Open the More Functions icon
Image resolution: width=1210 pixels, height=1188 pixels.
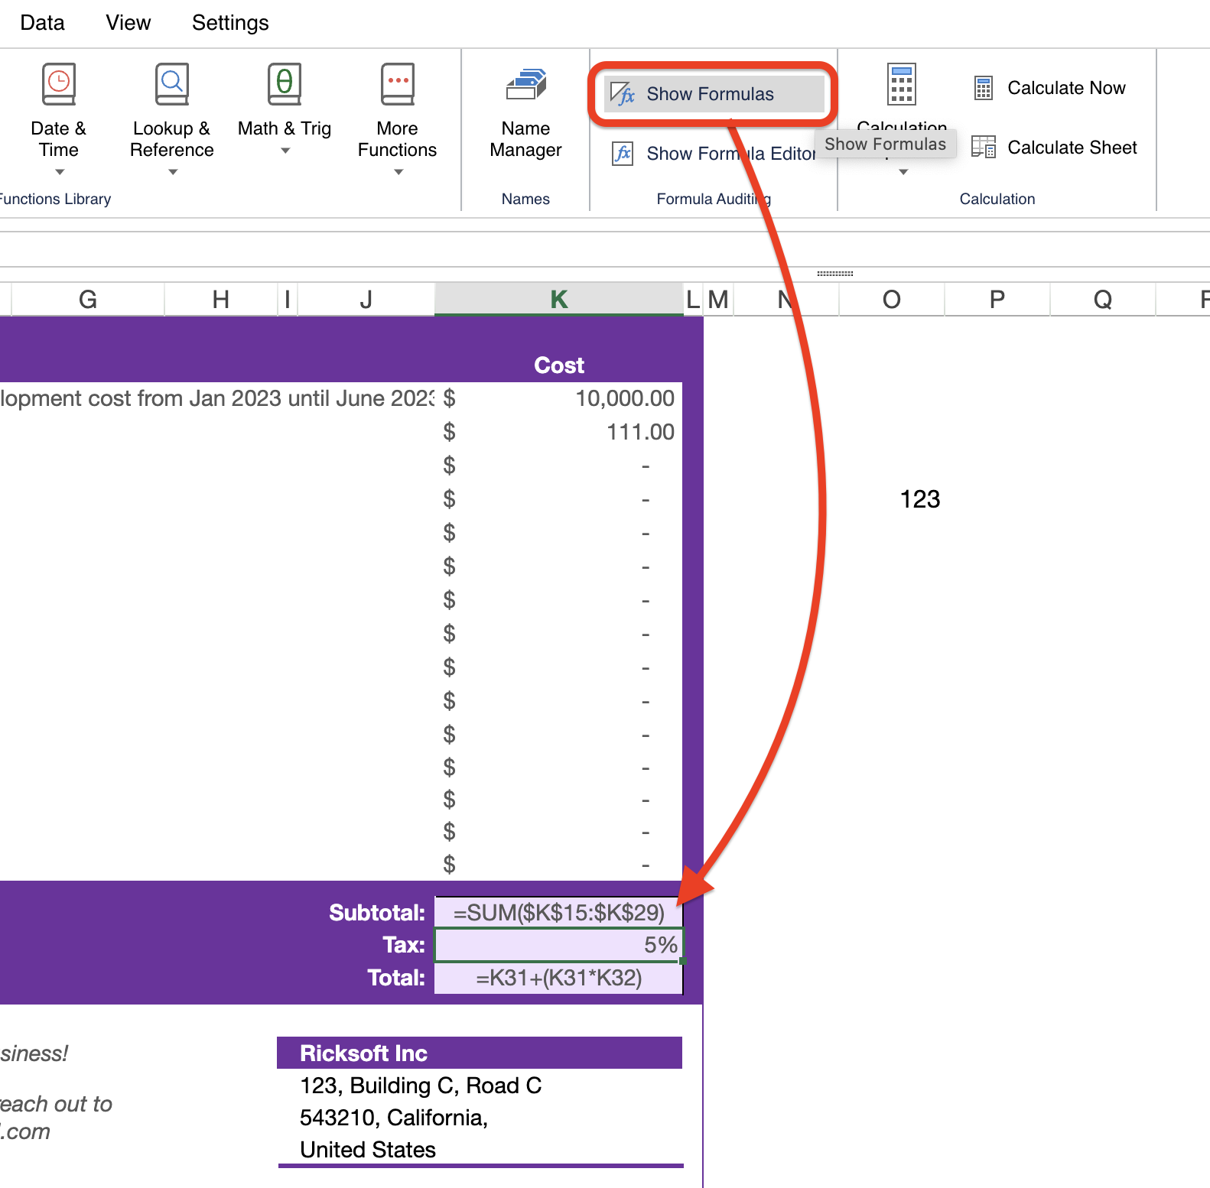point(397,84)
